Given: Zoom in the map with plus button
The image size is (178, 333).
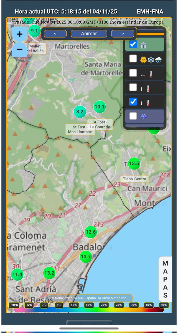Looking at the screenshot, I should (x=20, y=34).
